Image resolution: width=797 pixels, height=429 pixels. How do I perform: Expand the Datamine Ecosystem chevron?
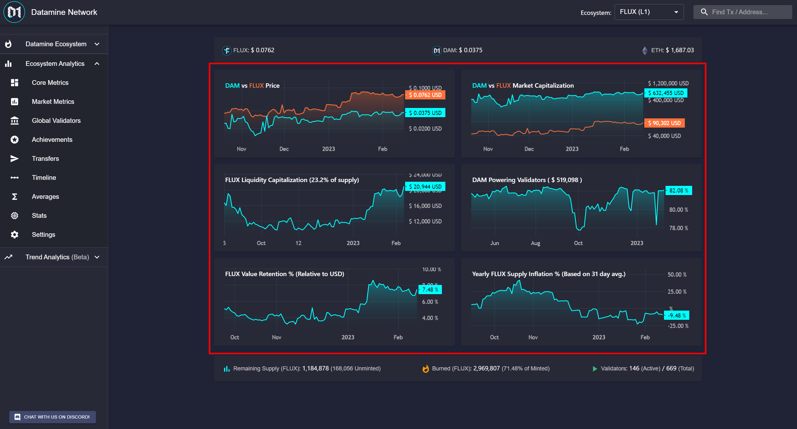click(97, 44)
